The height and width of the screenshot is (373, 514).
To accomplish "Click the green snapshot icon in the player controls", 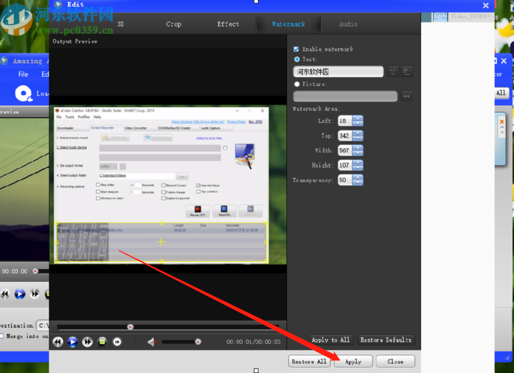I will coord(103,342).
